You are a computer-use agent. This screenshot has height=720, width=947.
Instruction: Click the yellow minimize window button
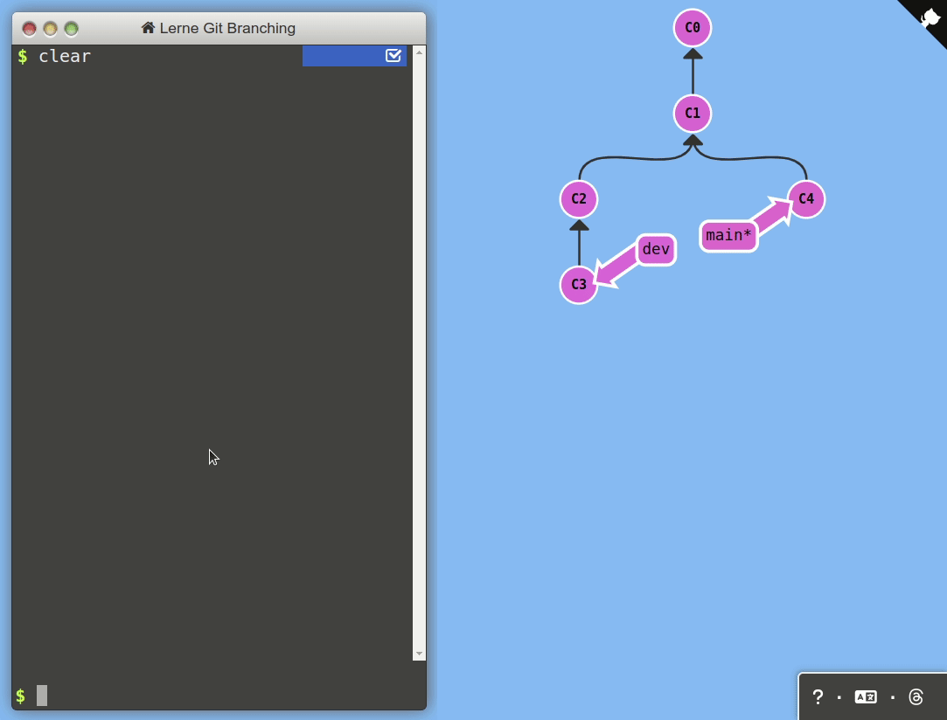[x=51, y=29]
